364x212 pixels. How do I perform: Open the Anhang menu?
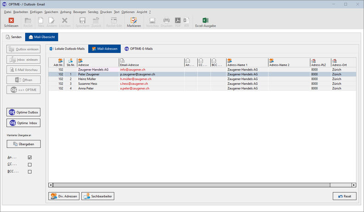pos(66,12)
